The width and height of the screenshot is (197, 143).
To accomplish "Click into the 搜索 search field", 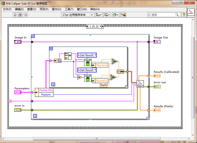I will click(163, 15).
